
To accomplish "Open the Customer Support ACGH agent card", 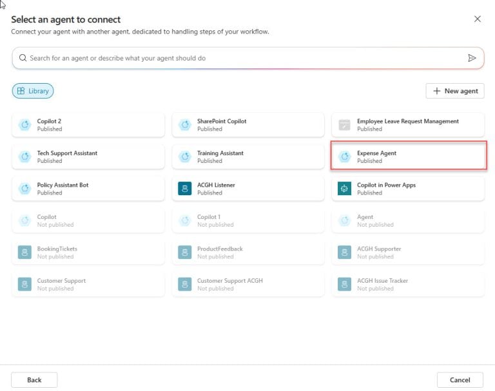I will [248, 284].
